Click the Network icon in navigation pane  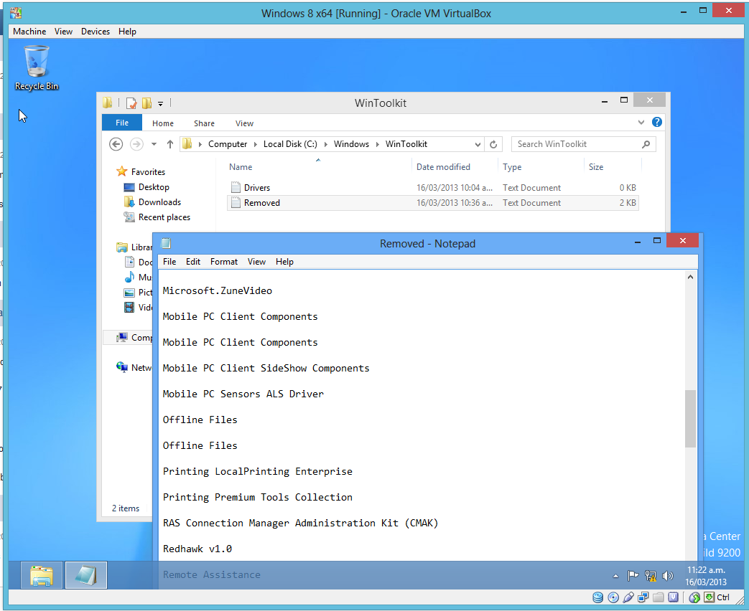click(122, 367)
